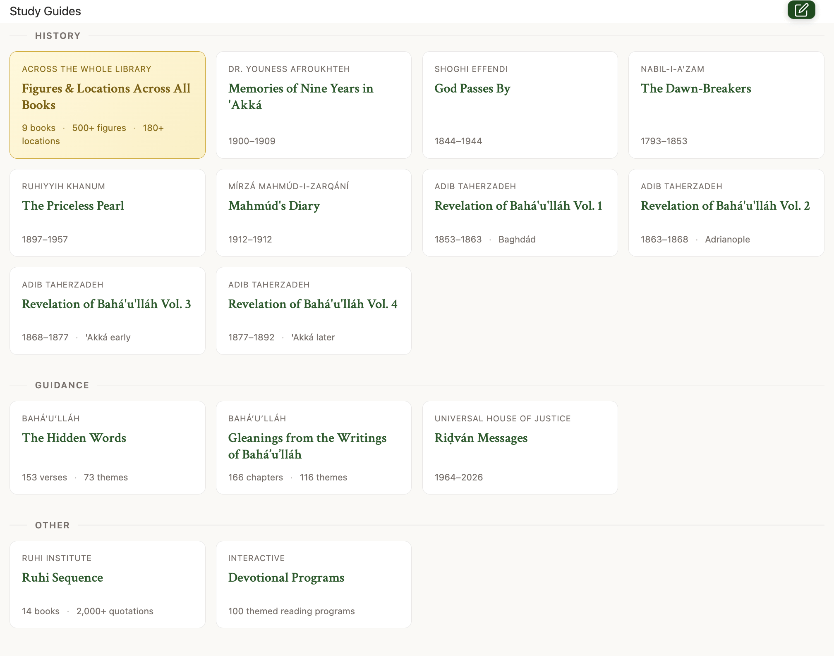Open The Priceless Pearl guide
Screen dimensions: 834x656
pos(108,213)
